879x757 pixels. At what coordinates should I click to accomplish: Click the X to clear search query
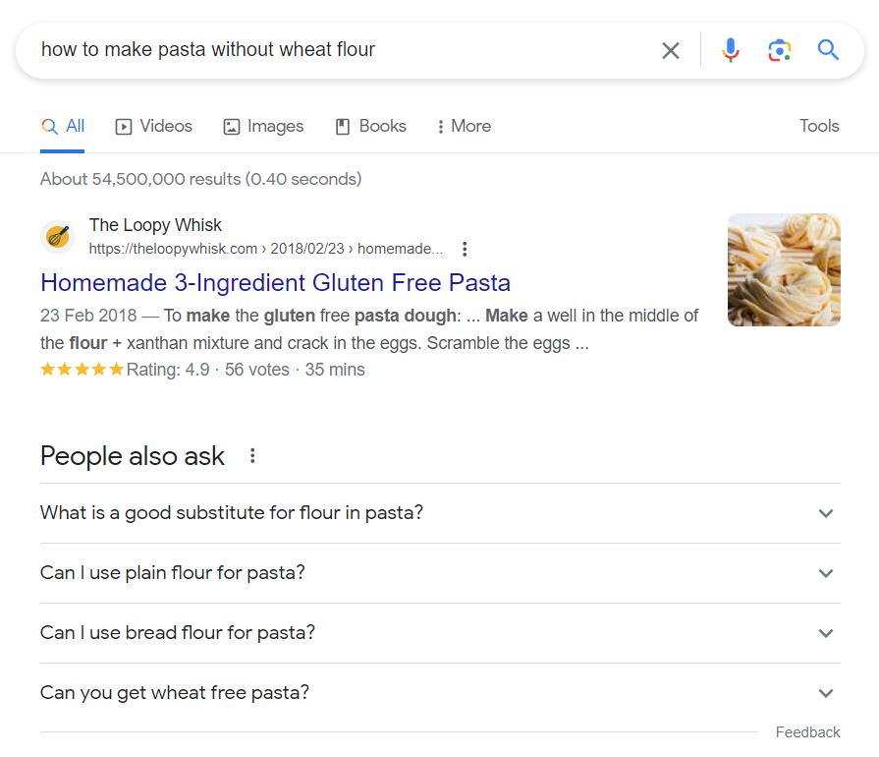(x=671, y=50)
